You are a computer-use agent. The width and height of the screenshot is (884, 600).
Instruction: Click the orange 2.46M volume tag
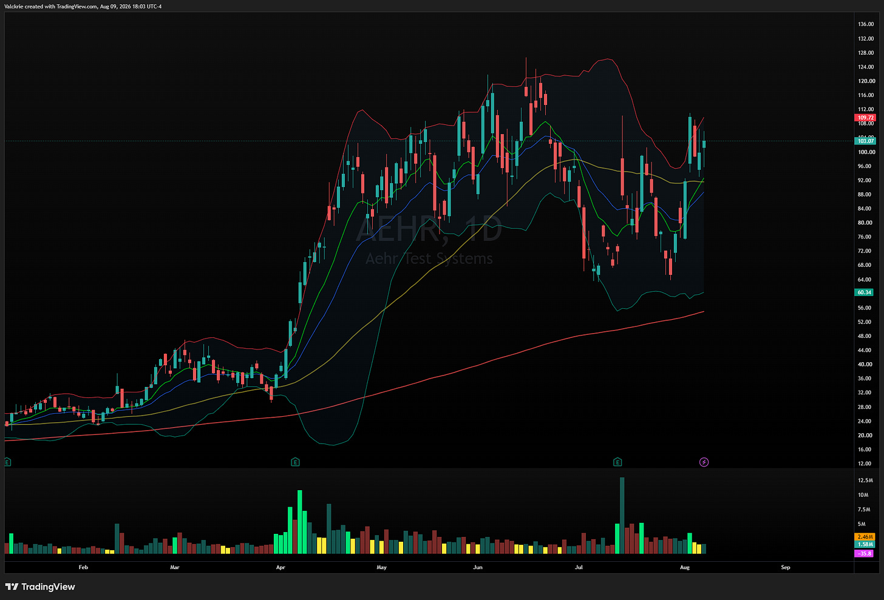coord(865,537)
